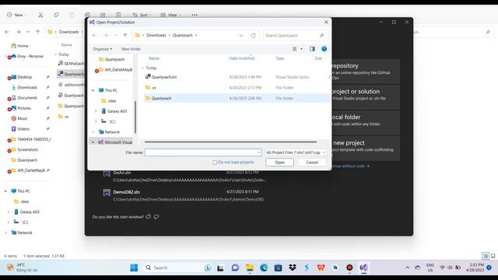Collapse This PC in the dialog tree

point(93,90)
